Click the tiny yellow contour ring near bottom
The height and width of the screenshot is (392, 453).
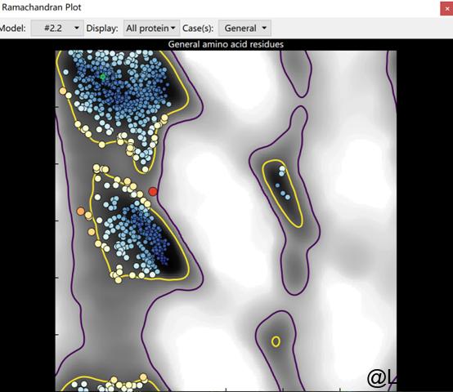tap(276, 341)
